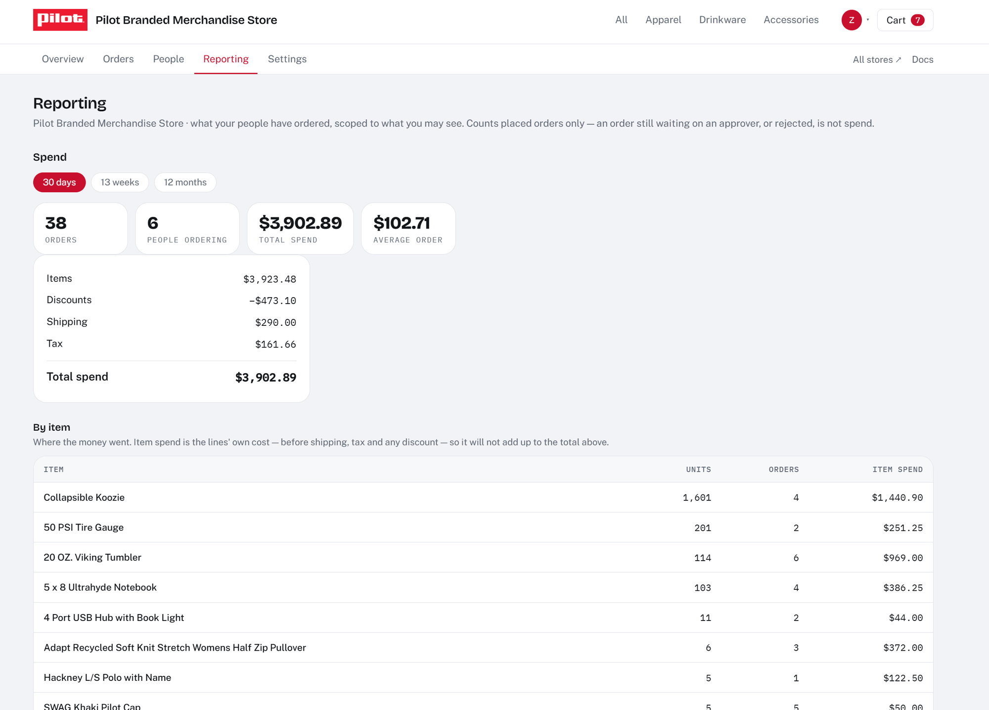Click USB Hub spend $44.00
Screen dimensions: 989x710
[x=906, y=618]
